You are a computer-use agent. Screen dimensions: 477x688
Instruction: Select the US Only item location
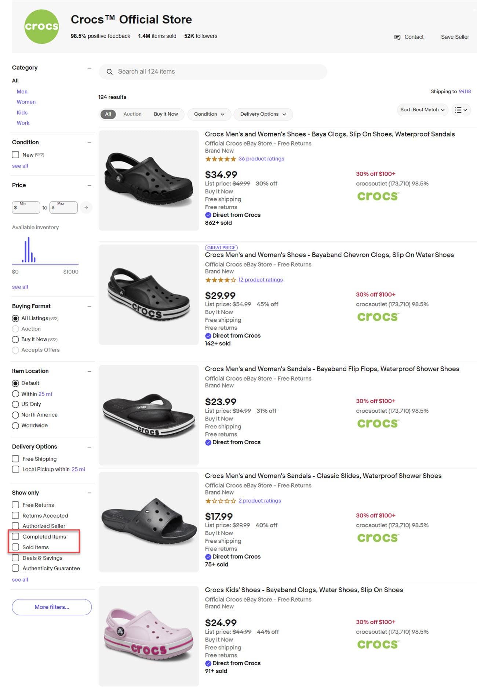pyautogui.click(x=15, y=404)
